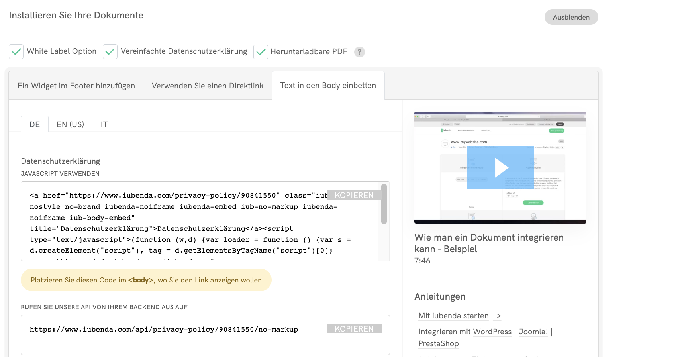Select Text in den Body einbetten tab
This screenshot has width=686, height=357.
click(x=328, y=86)
